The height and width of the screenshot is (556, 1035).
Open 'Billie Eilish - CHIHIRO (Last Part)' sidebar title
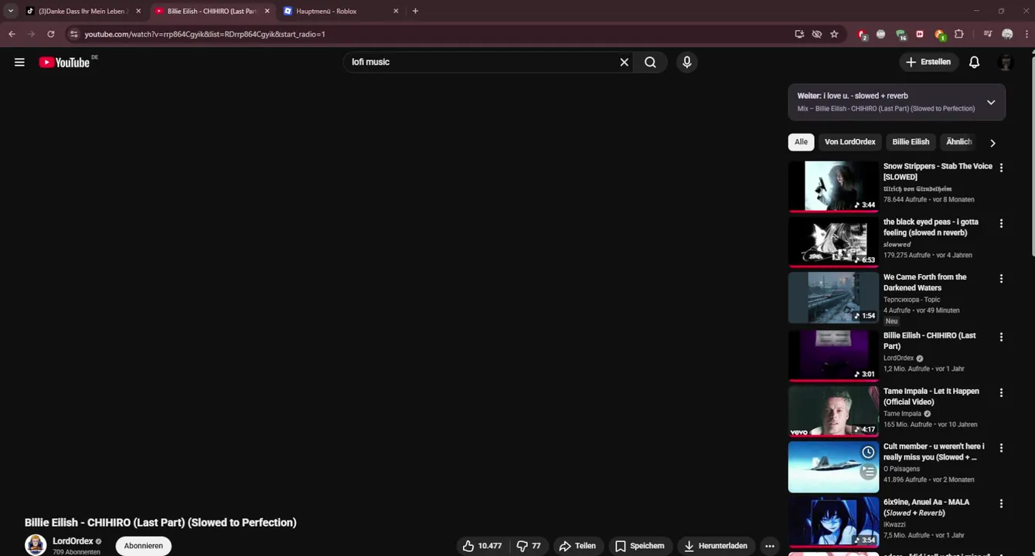929,341
